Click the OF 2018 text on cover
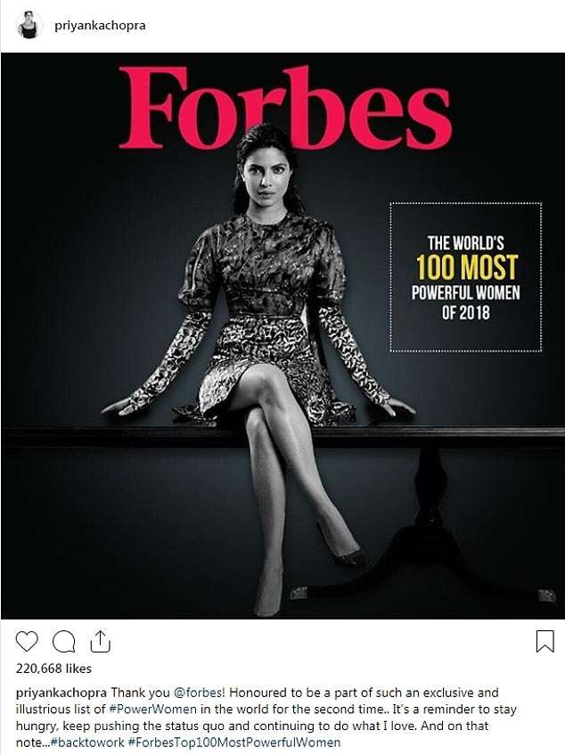Viewport: 565px width, 755px height. (x=466, y=313)
